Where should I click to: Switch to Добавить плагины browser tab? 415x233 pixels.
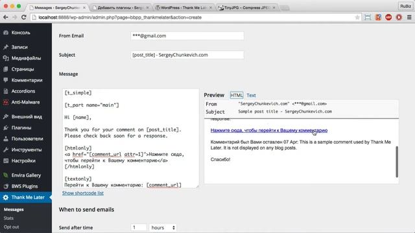coord(121,8)
